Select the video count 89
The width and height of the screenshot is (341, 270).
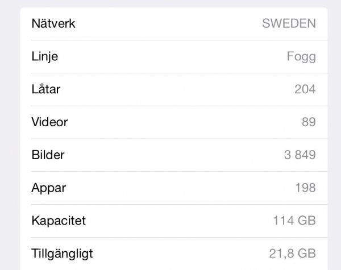coord(309,122)
